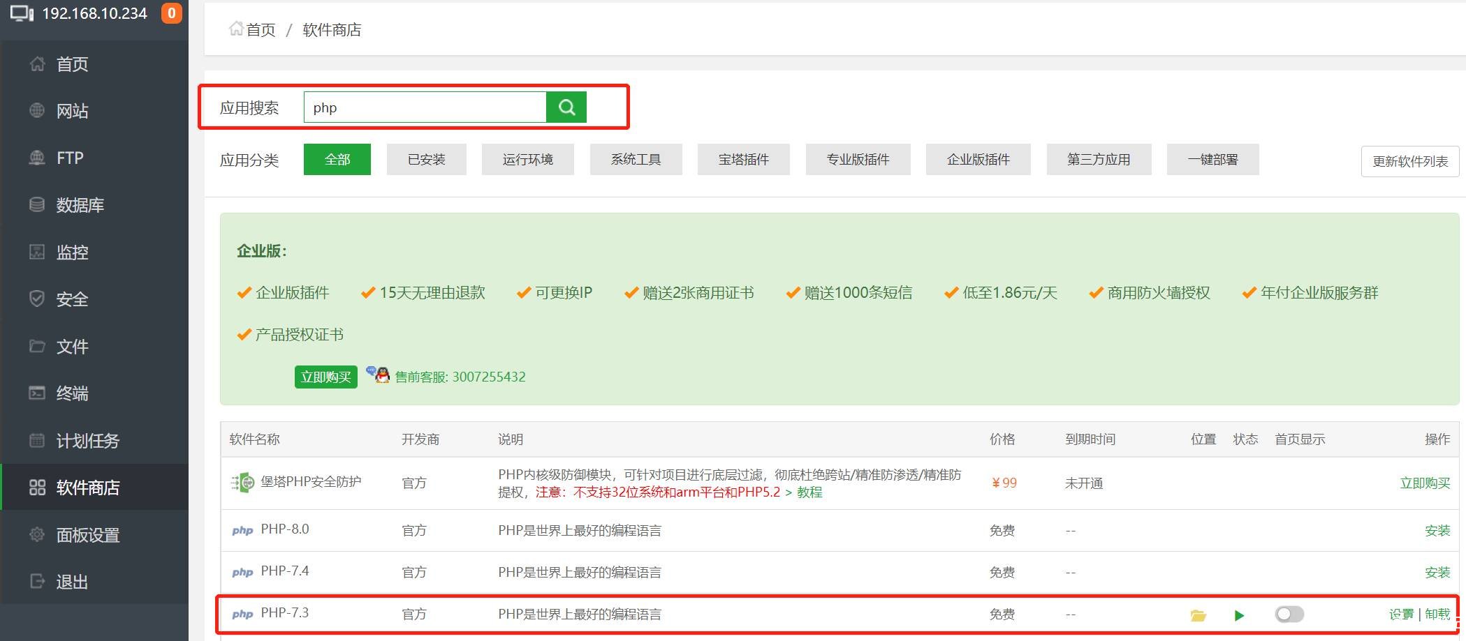
Task: Click the green search magnifier button
Action: coord(566,107)
